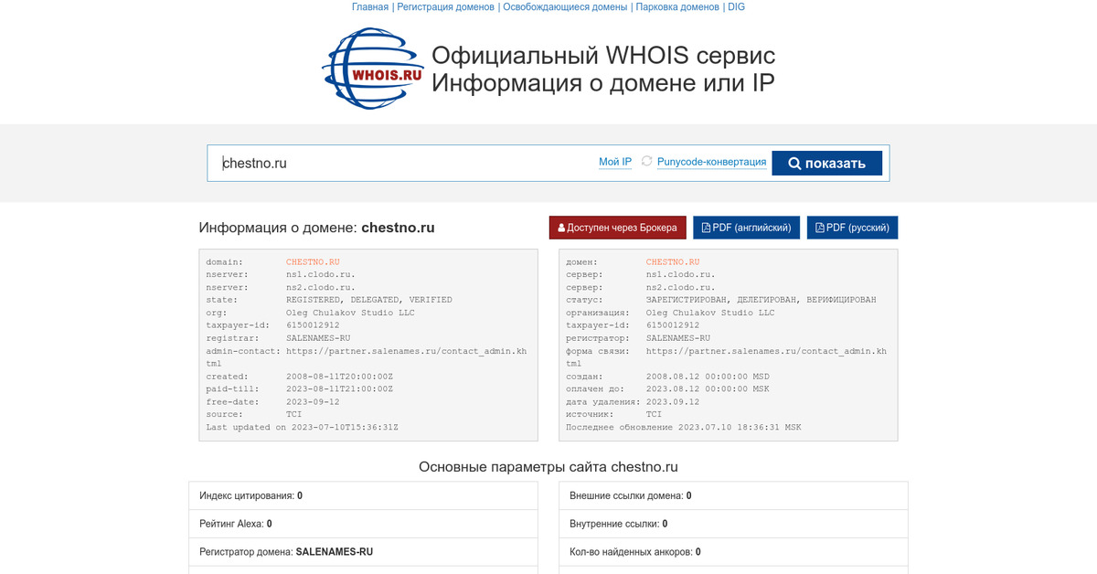Image resolution: width=1097 pixels, height=574 pixels.
Task: Click source TCI value in English block
Action: 294,414
